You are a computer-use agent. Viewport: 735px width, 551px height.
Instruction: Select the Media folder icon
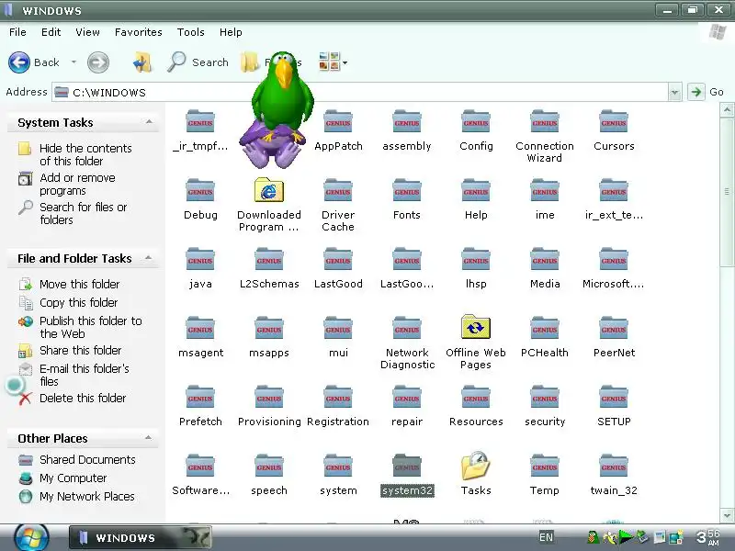545,259
